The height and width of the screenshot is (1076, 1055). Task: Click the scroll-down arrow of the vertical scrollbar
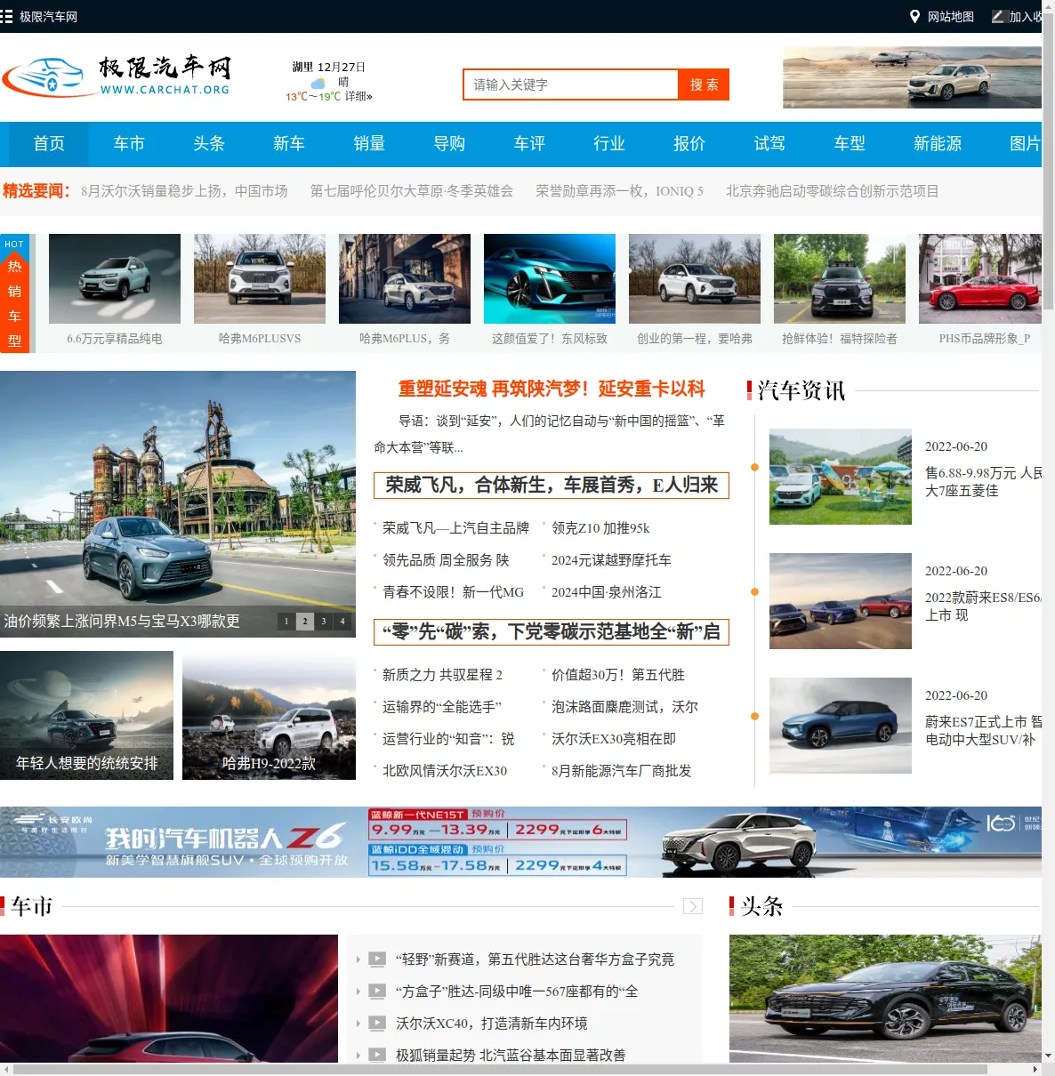[x=1048, y=1056]
